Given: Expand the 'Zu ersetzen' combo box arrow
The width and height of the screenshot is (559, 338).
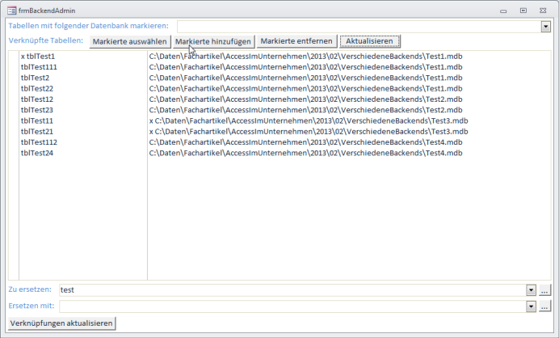Looking at the screenshot, I should [x=531, y=289].
